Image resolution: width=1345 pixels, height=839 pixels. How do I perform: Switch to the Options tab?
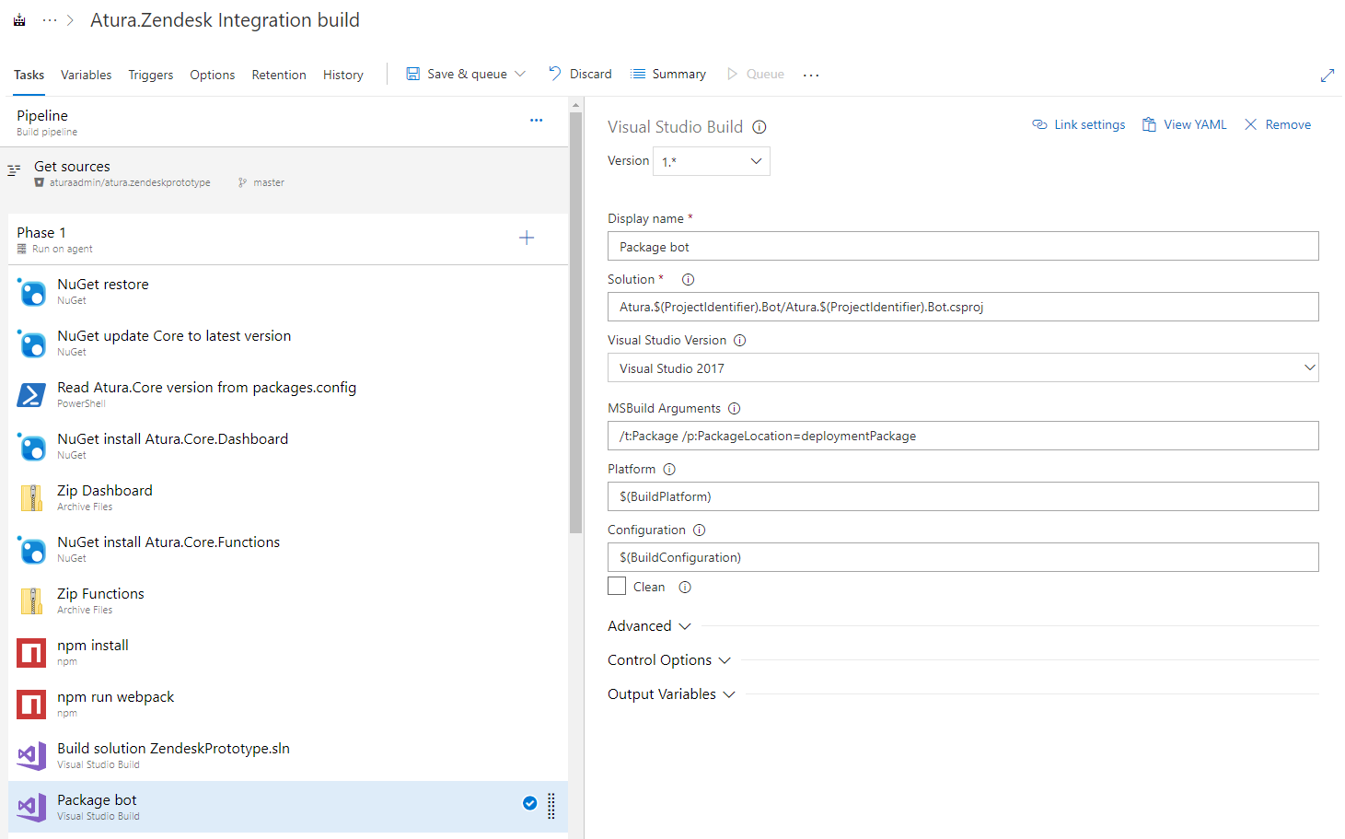click(x=213, y=75)
